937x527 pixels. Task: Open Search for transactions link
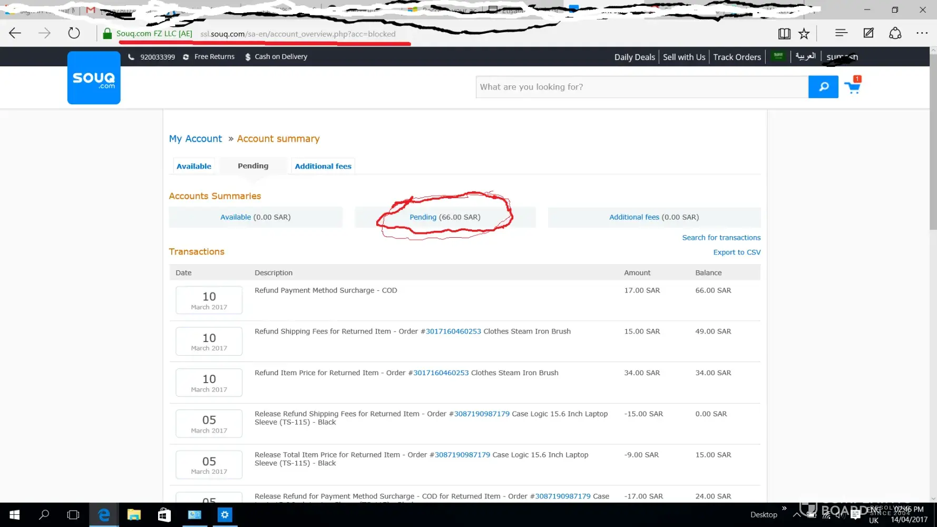(x=721, y=238)
